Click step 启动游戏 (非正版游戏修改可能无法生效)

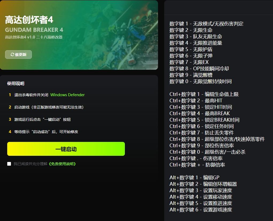coord(49,107)
